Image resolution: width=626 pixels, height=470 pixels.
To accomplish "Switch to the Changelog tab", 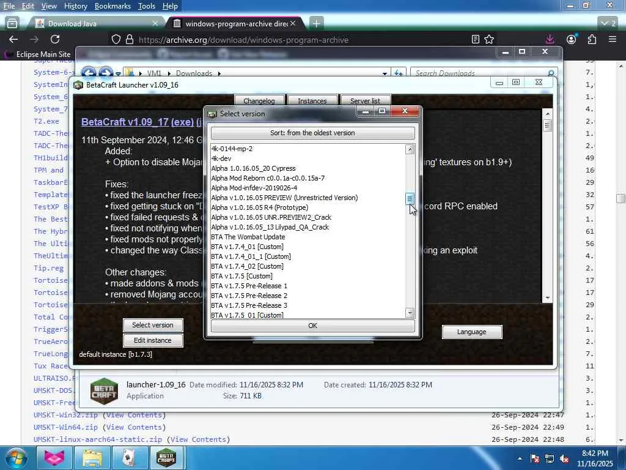I will tap(259, 100).
